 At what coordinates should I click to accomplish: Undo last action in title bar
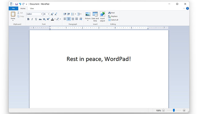20,4
